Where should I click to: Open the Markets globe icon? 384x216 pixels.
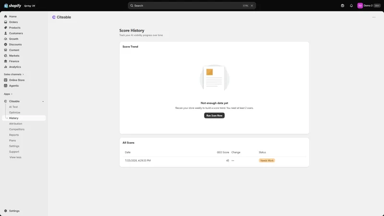point(6,56)
